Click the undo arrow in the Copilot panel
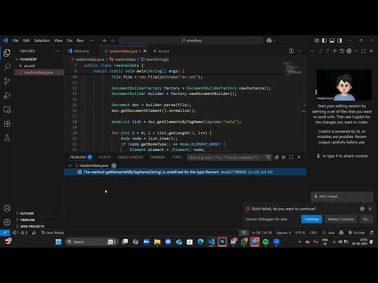 [321, 51]
